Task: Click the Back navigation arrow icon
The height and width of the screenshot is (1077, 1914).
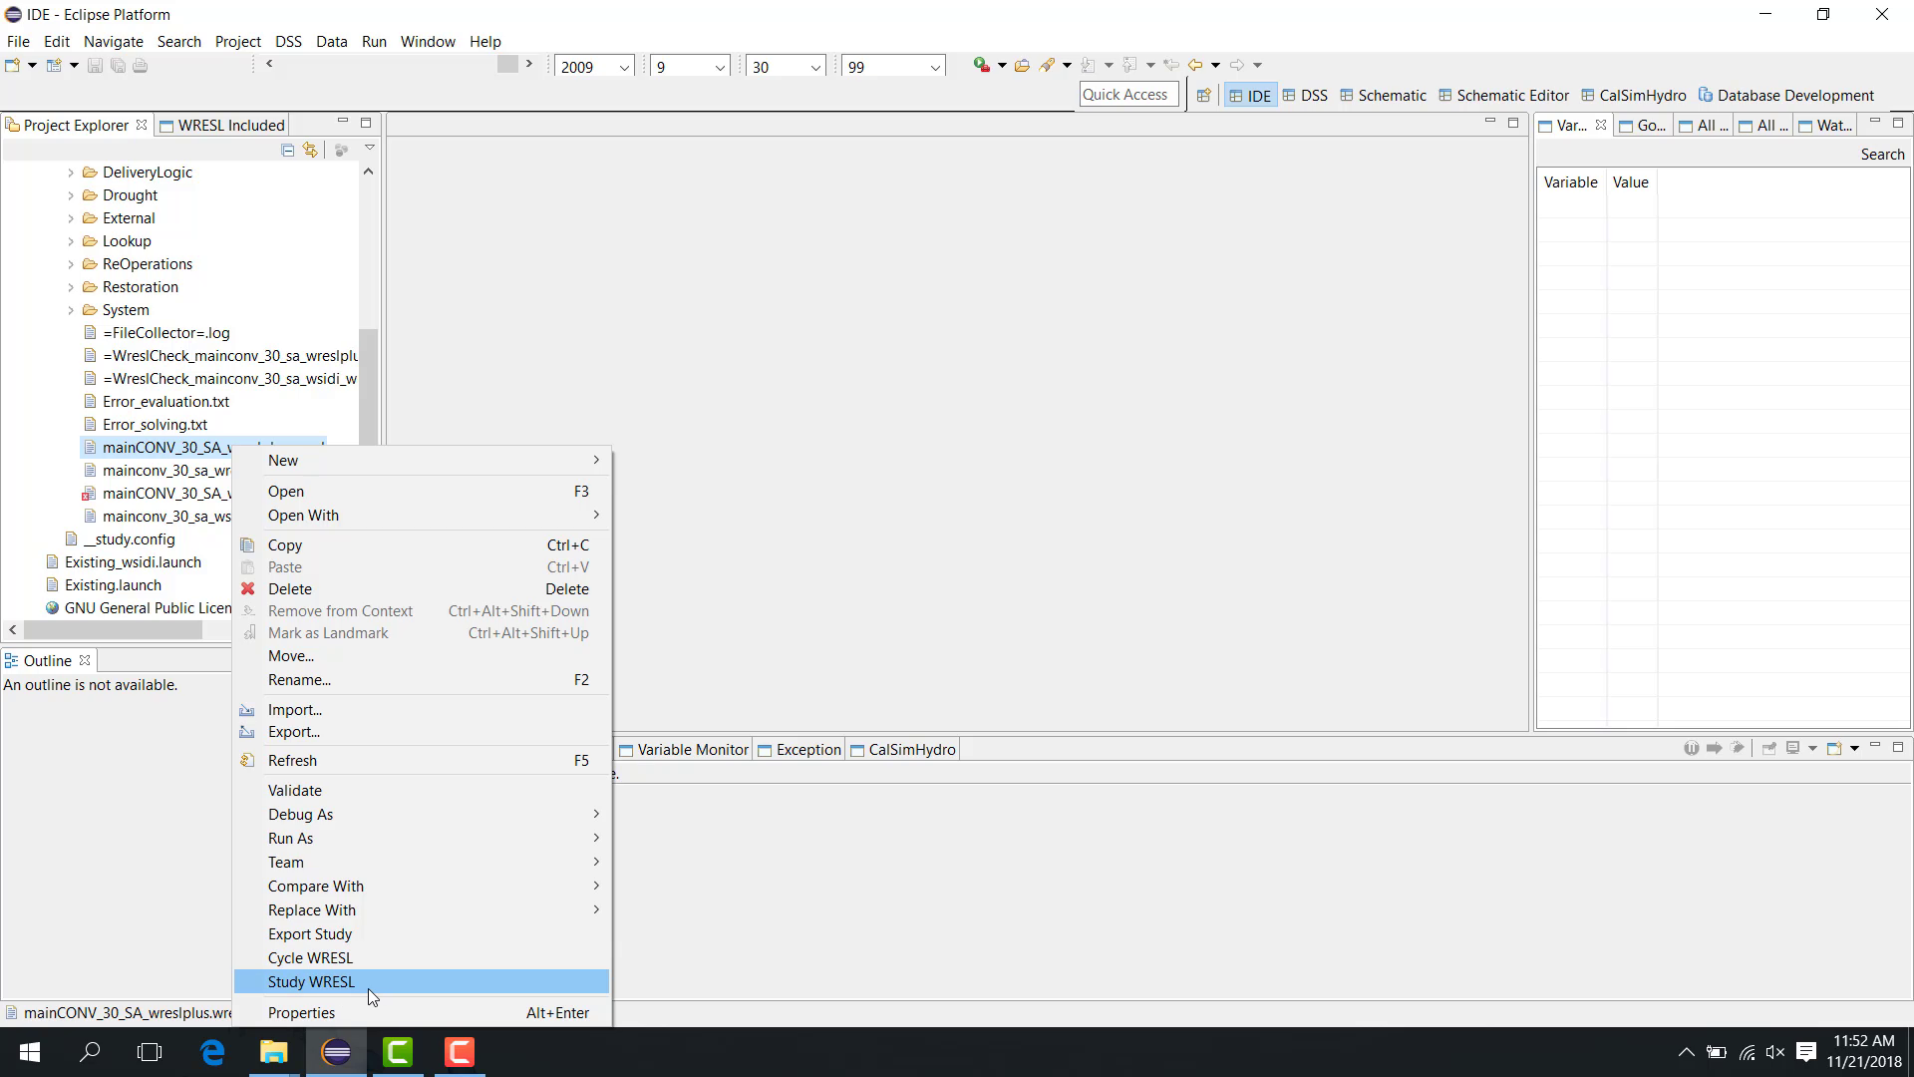Action: tap(1195, 65)
